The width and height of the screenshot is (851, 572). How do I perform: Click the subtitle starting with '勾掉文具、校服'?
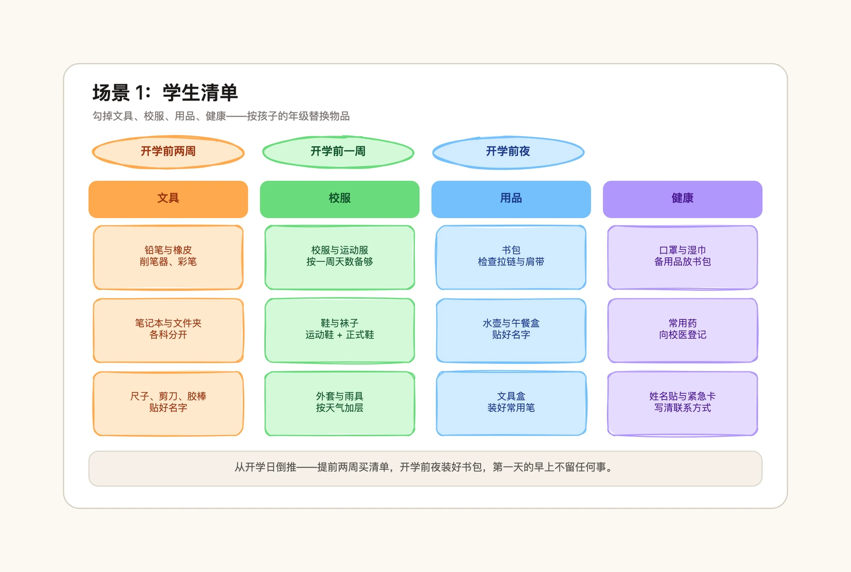[x=221, y=116]
